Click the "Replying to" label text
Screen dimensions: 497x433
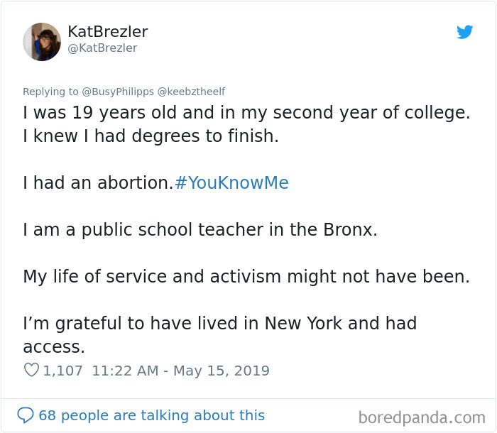(50, 92)
